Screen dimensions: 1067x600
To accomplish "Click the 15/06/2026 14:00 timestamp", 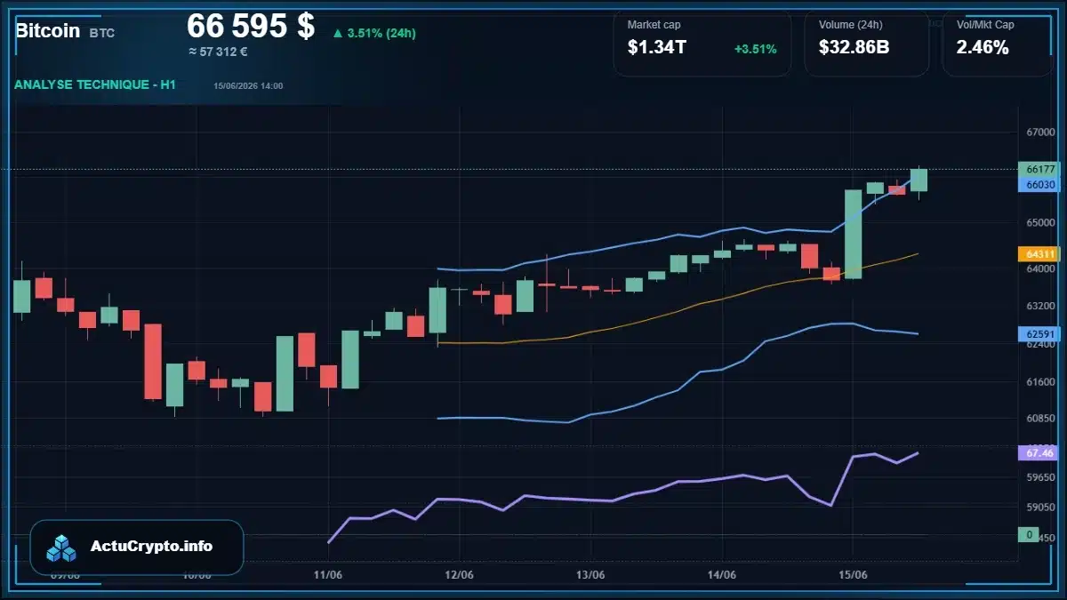I will click(248, 85).
